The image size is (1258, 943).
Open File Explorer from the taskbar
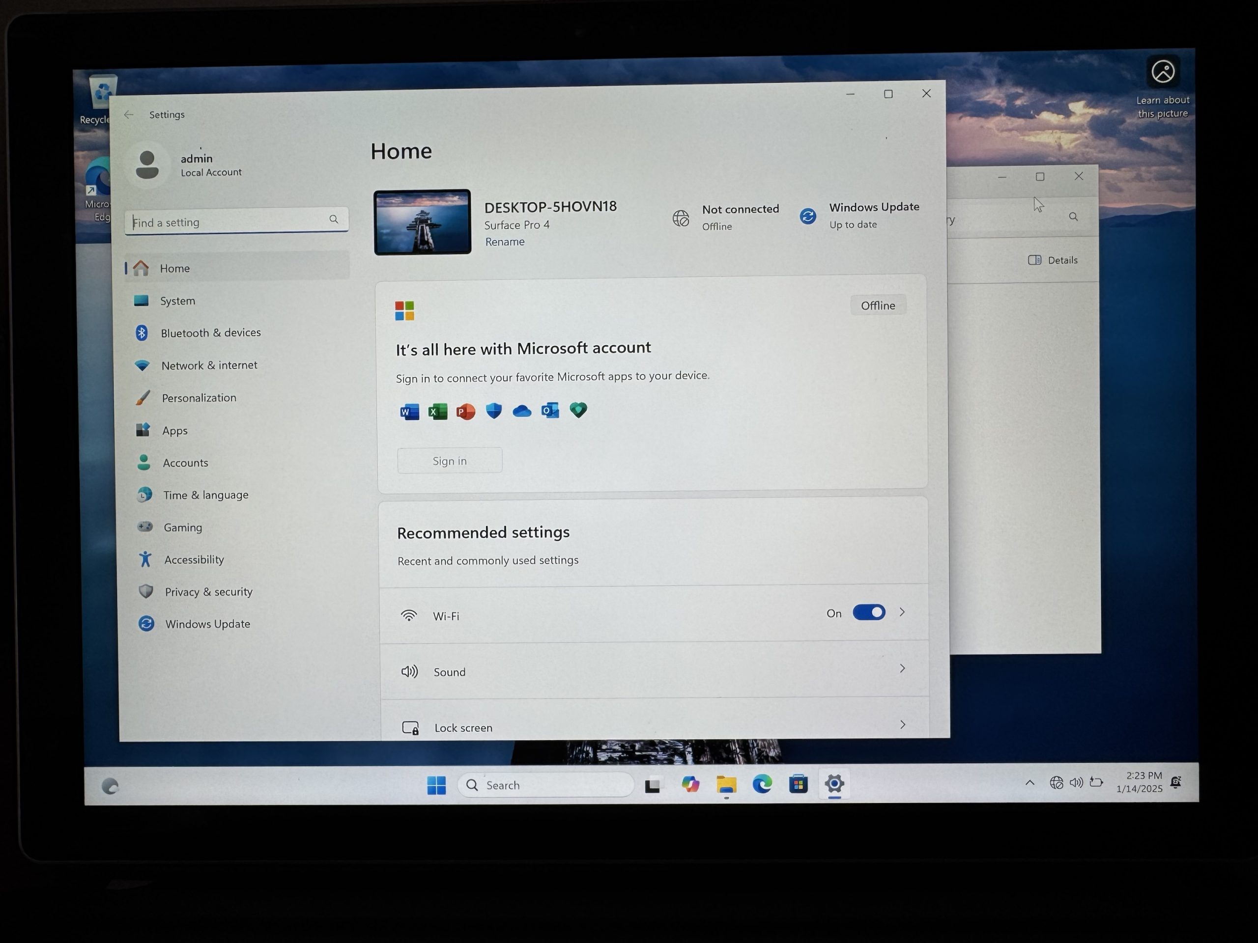726,785
